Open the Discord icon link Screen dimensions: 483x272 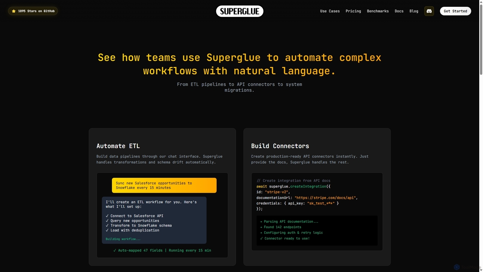tap(429, 11)
